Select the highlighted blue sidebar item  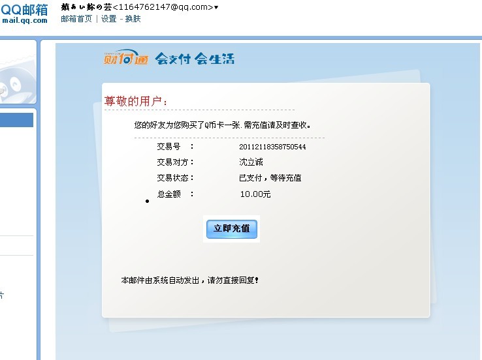point(16,120)
